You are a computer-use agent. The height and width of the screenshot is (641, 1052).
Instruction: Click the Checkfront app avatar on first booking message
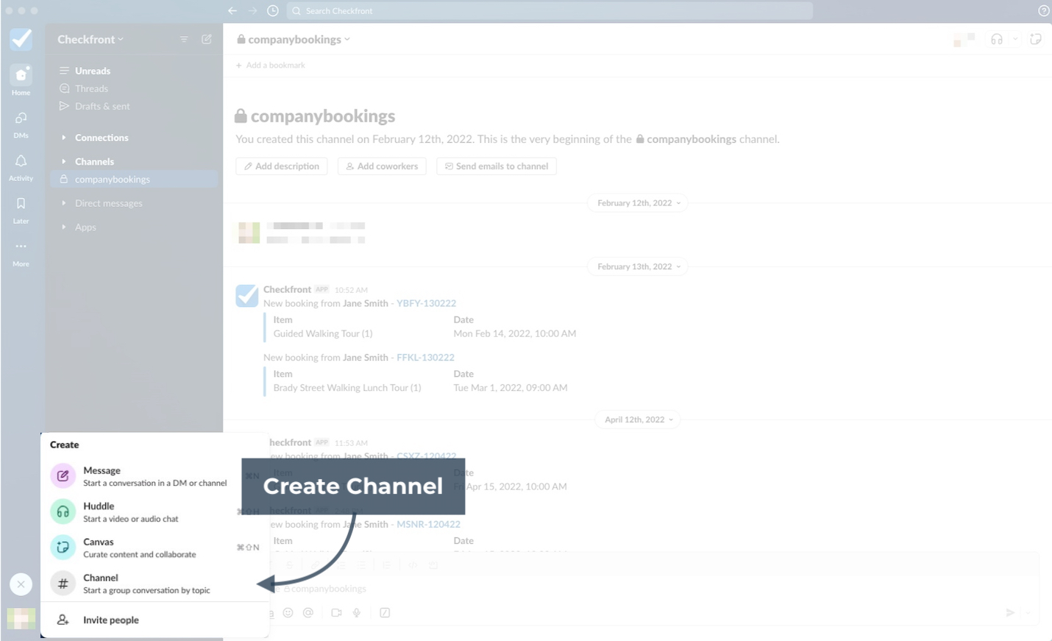(247, 296)
